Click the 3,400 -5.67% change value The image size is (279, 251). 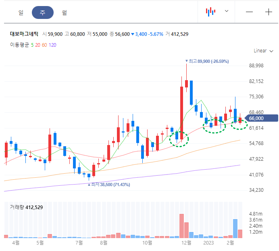pos(147,34)
